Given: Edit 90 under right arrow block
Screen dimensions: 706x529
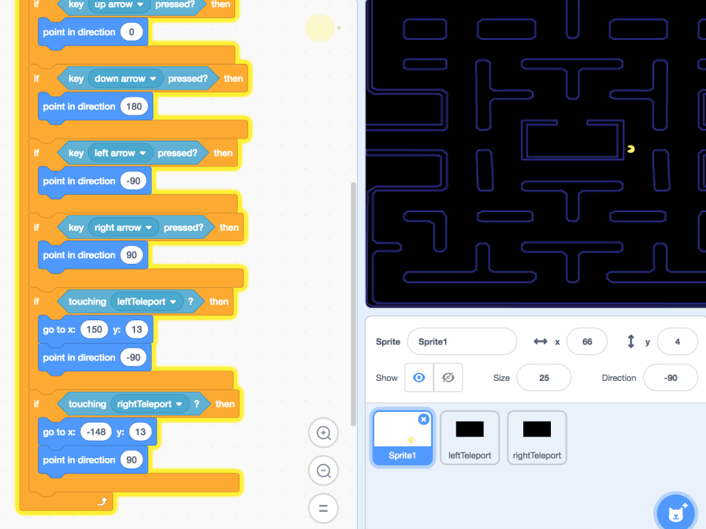Looking at the screenshot, I should [132, 255].
